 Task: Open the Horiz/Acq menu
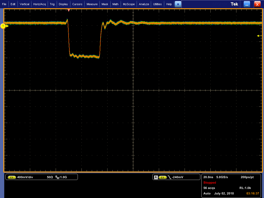click(39, 4)
